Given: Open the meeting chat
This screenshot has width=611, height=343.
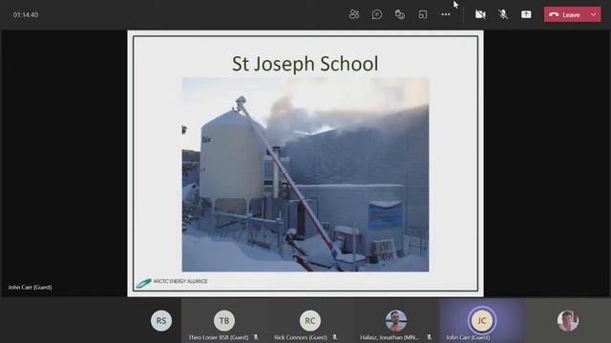Looking at the screenshot, I should 377,15.
